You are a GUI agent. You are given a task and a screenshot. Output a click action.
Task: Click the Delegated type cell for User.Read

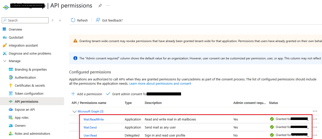pyautogui.click(x=132, y=135)
